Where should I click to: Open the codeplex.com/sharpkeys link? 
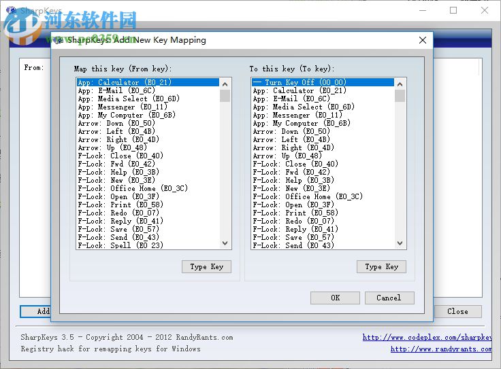[x=427, y=337]
